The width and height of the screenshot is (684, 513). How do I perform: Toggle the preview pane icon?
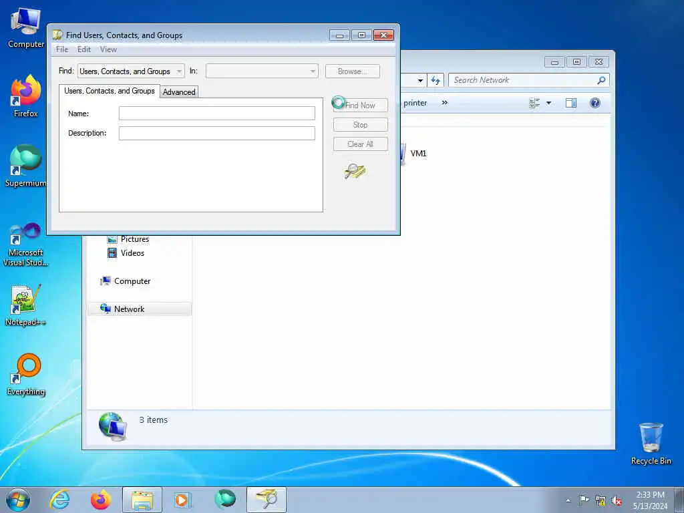[571, 103]
